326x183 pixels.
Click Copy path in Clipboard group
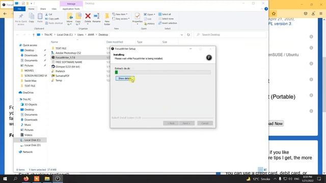pos(52,19)
